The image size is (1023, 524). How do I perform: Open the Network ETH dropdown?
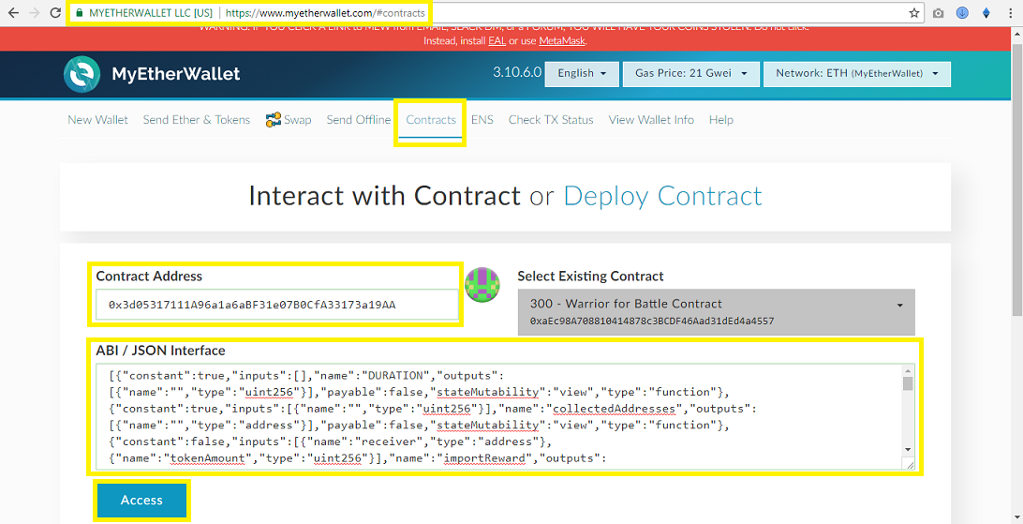(x=856, y=74)
